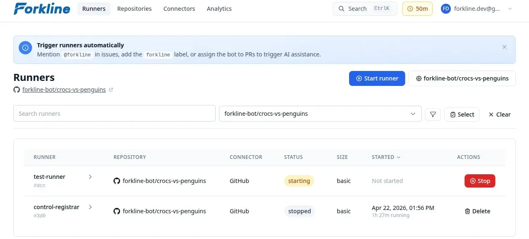Screen dimensions: 529x239
Task: Dismiss the Trigger runners automatically banner
Action: coord(504,47)
